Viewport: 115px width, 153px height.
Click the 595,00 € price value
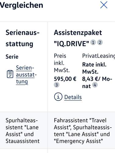coord(65,79)
